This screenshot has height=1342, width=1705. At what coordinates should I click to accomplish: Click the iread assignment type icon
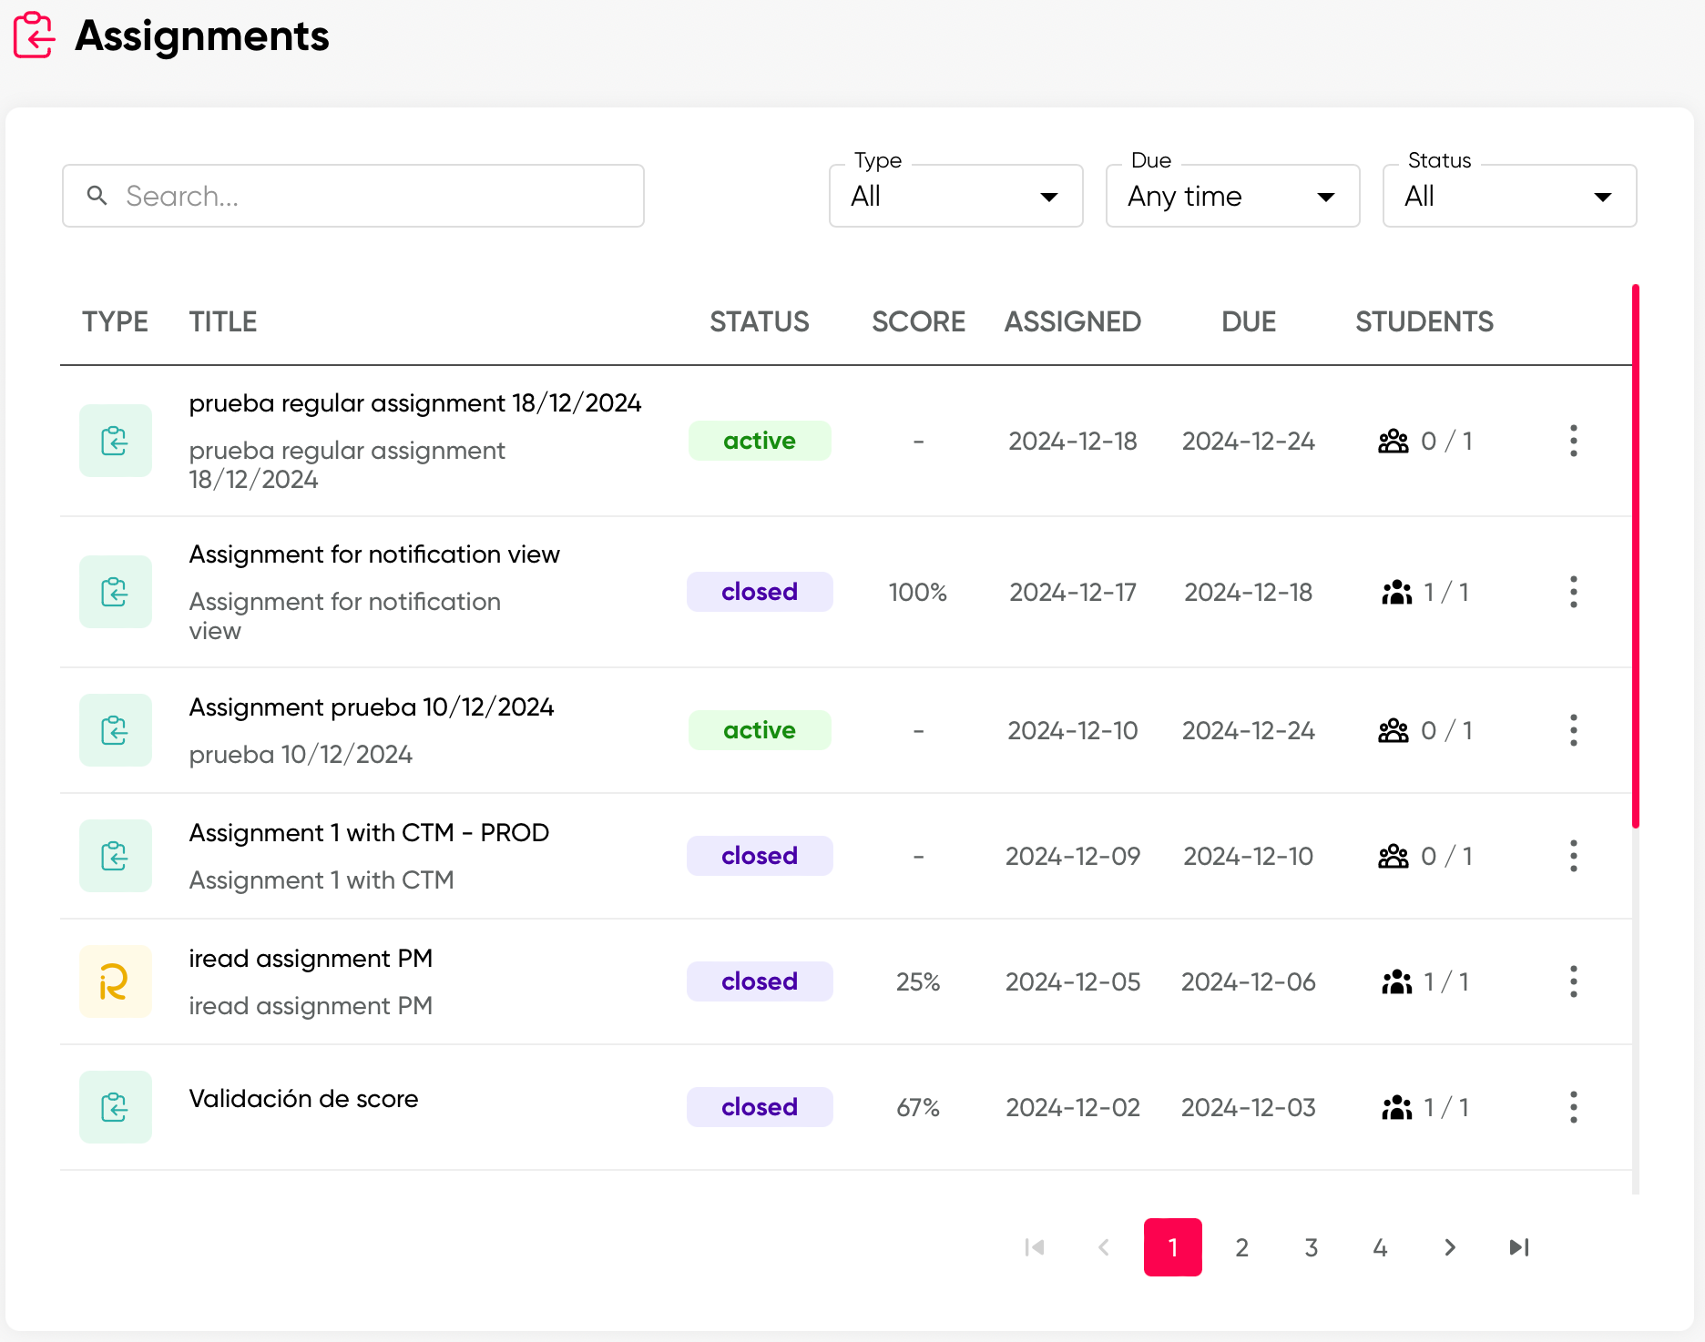click(115, 981)
